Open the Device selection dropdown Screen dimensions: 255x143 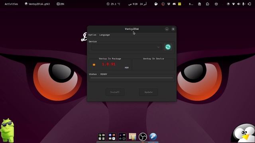pyautogui.click(x=126, y=47)
